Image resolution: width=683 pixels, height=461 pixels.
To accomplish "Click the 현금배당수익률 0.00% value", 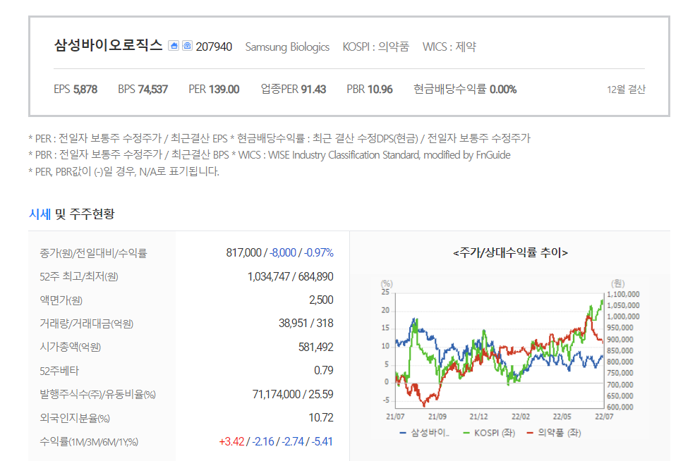I will [x=465, y=90].
